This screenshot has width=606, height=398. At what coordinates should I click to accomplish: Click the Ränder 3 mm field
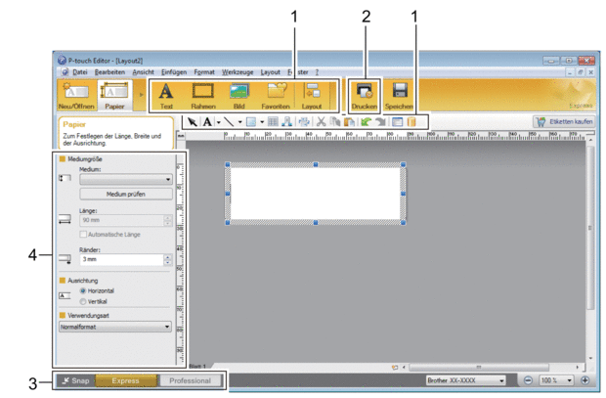coord(121,259)
